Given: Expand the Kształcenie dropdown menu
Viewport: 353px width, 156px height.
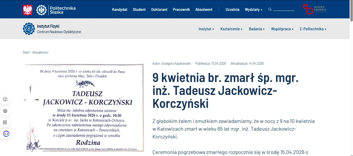Looking at the screenshot, I should coord(231,29).
